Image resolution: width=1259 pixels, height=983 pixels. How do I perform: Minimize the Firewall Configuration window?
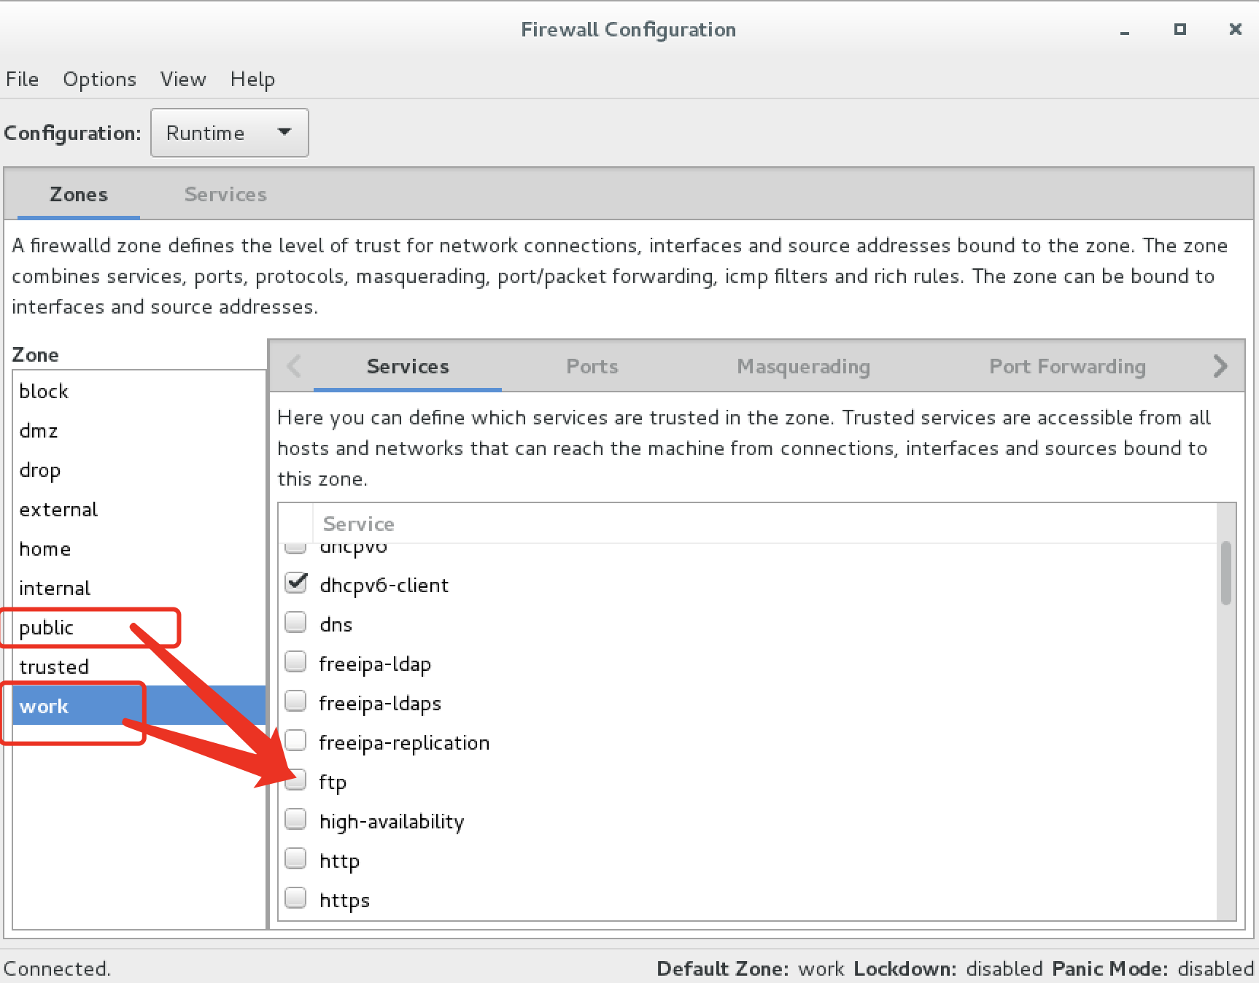point(1125,31)
